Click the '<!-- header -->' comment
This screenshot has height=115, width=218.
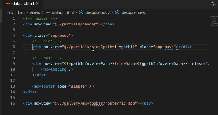[x=40, y=19]
